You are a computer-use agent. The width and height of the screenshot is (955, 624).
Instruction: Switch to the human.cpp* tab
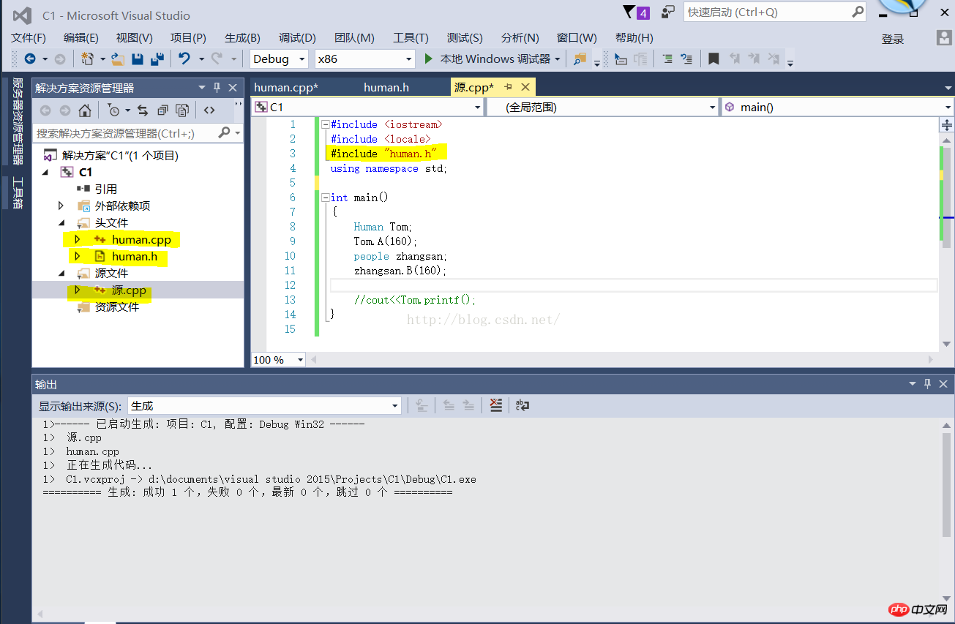pos(286,88)
